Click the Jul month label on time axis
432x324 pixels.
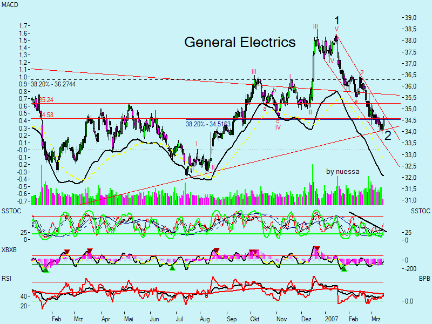[179, 319]
